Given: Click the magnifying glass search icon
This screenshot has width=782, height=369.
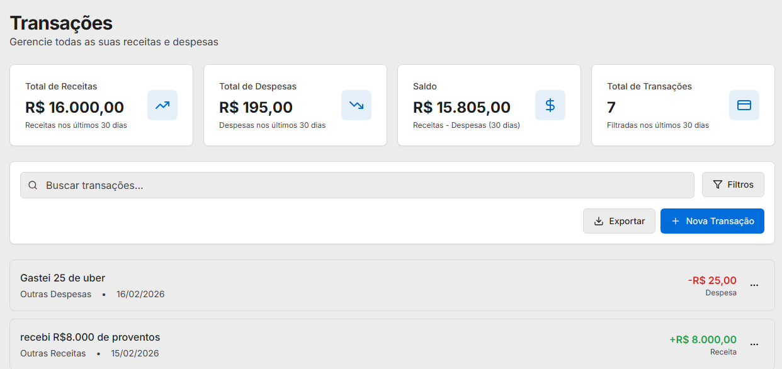Looking at the screenshot, I should click(32, 184).
